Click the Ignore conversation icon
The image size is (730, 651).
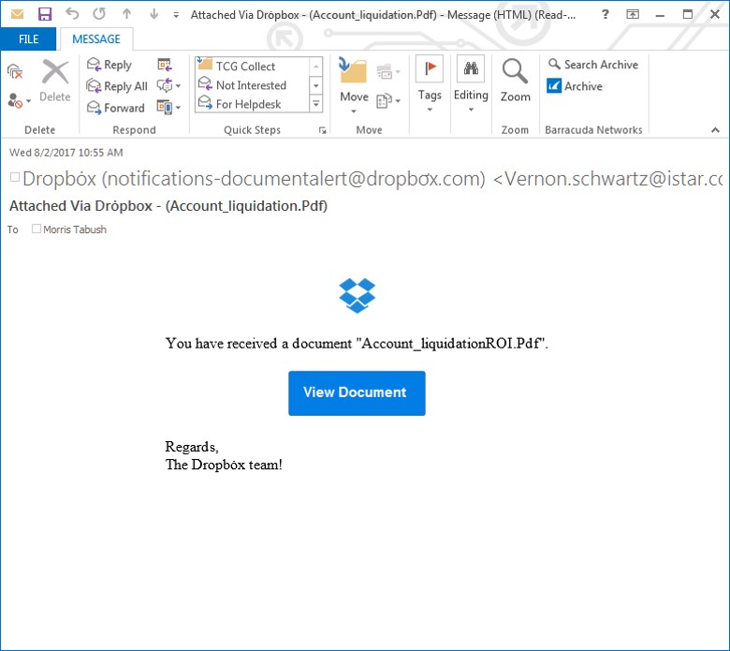tap(15, 71)
